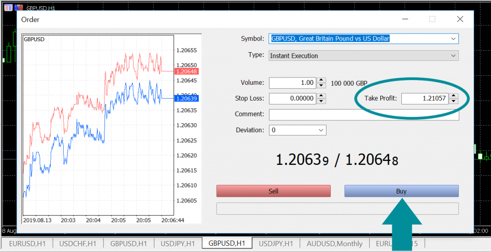Click the 1.20655 price axis label

coord(187,50)
